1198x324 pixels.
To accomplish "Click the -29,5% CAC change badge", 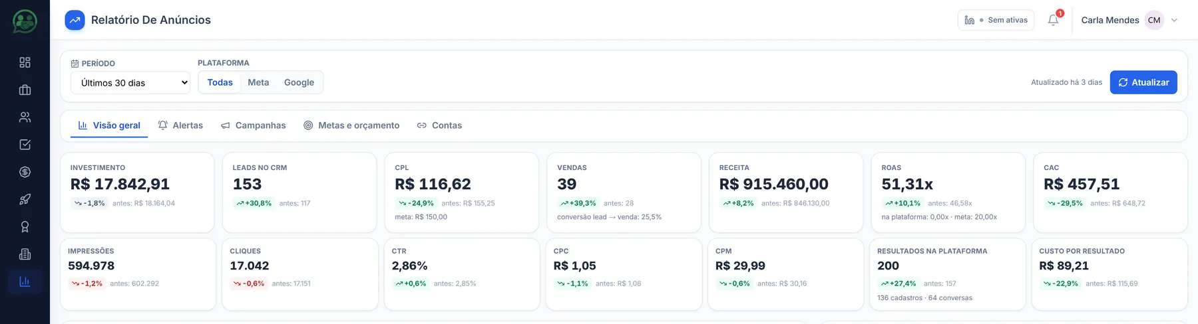I will point(1065,203).
